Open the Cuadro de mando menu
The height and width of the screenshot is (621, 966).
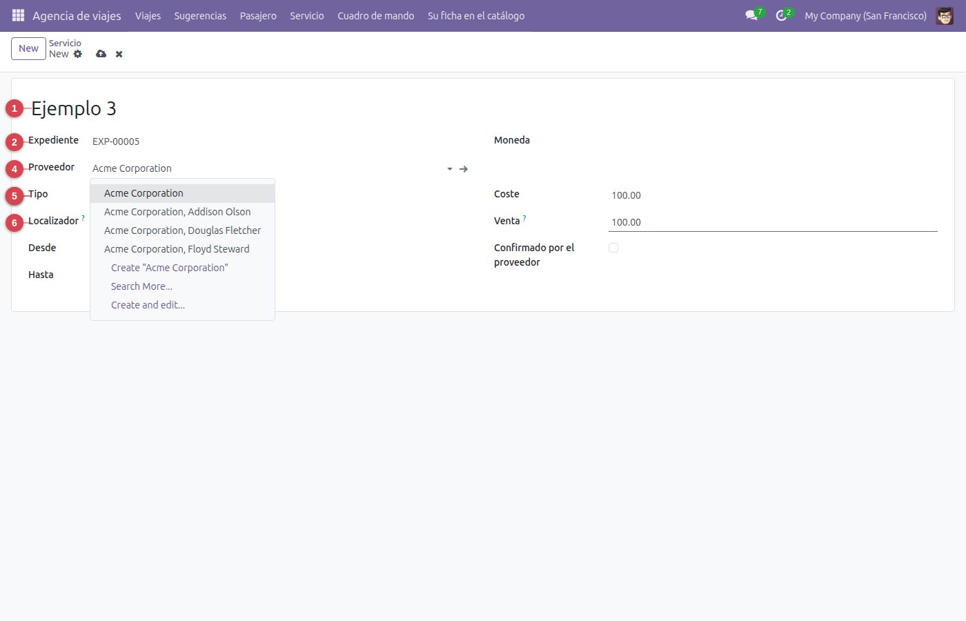376,15
